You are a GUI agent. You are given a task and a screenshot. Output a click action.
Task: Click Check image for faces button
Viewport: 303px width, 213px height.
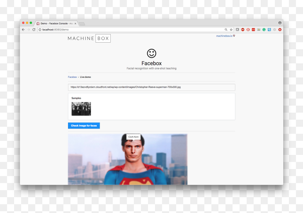pyautogui.click(x=84, y=126)
